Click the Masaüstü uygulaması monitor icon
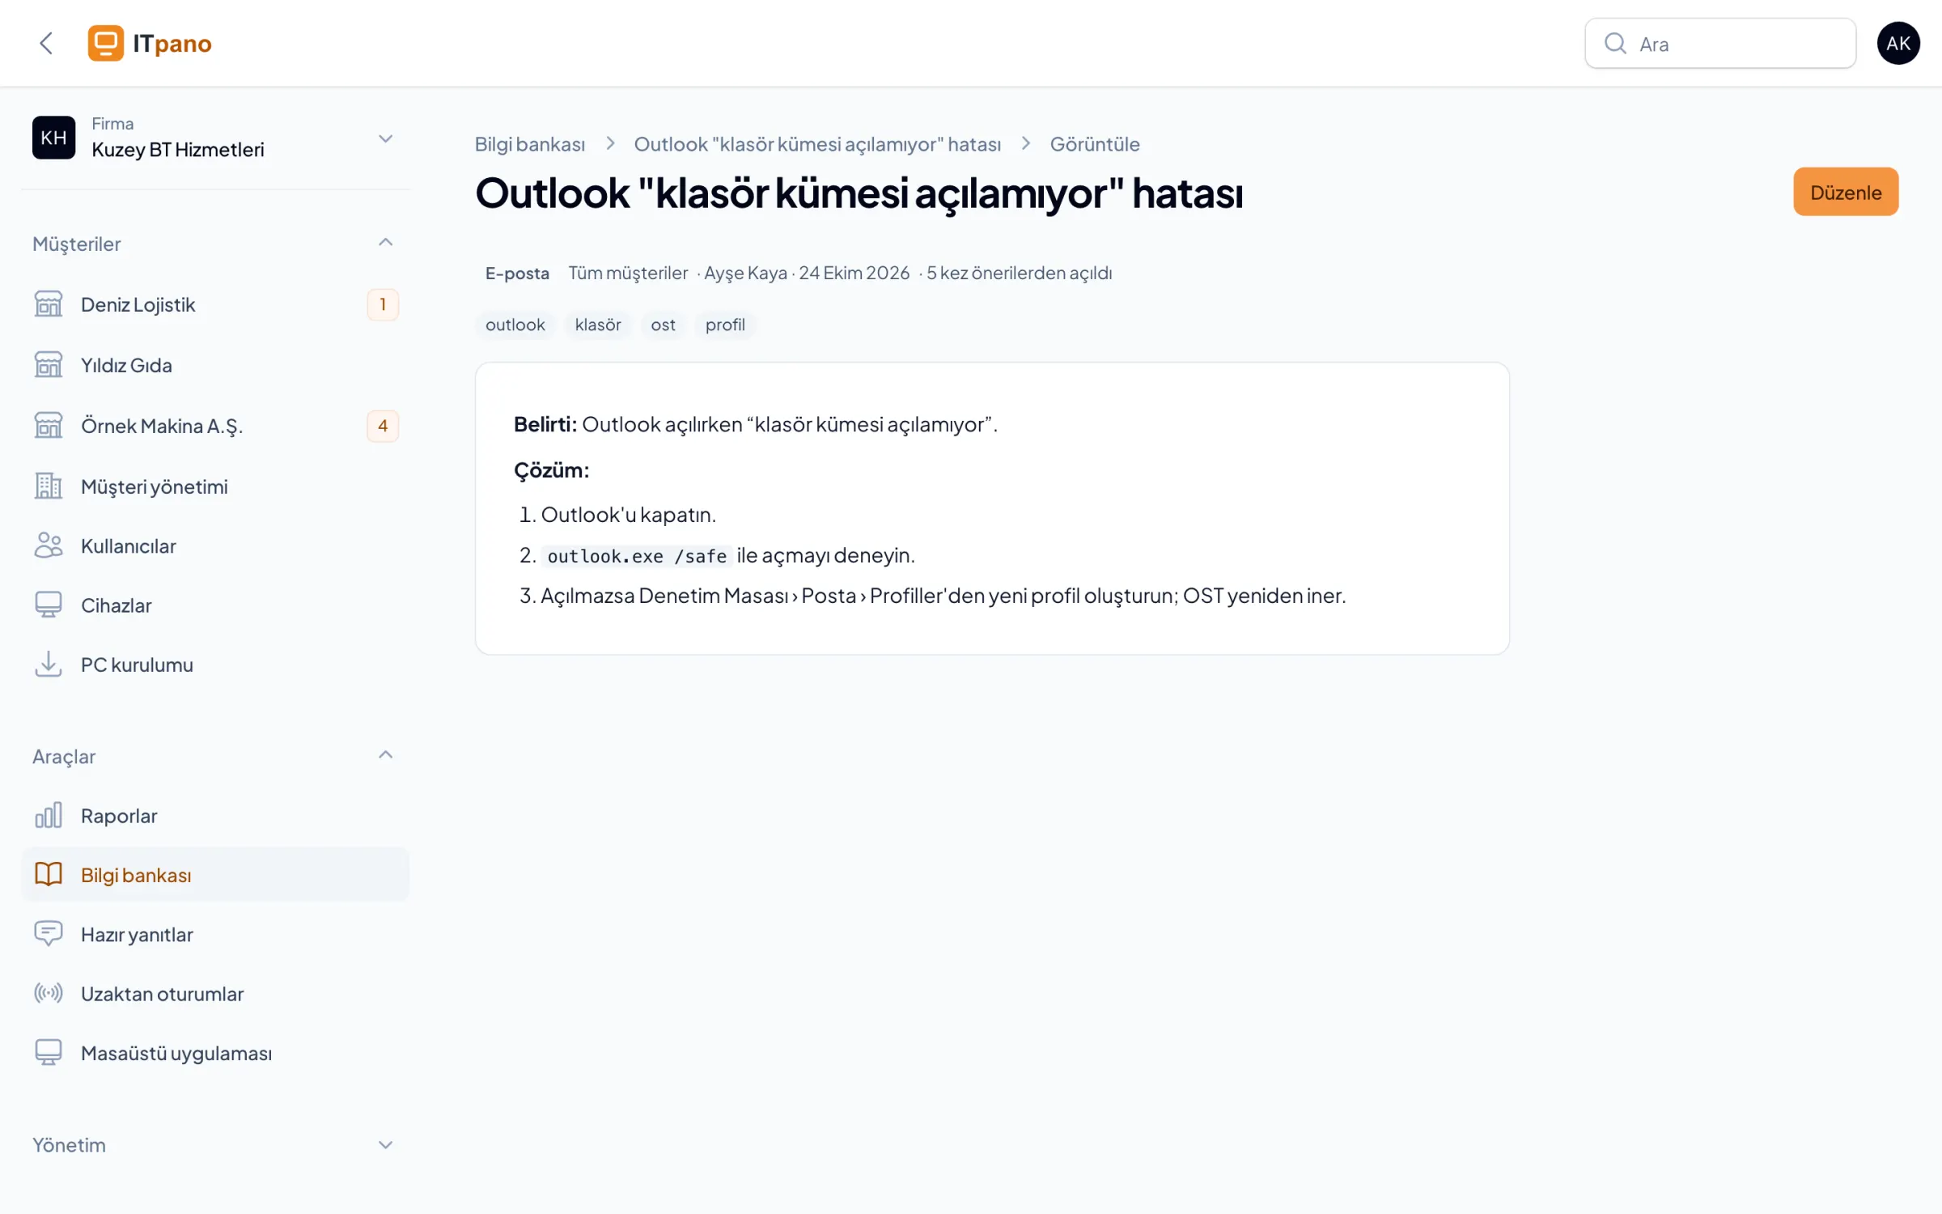1942x1214 pixels. [49, 1053]
